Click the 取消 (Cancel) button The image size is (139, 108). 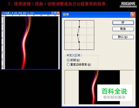[x=123, y=29]
